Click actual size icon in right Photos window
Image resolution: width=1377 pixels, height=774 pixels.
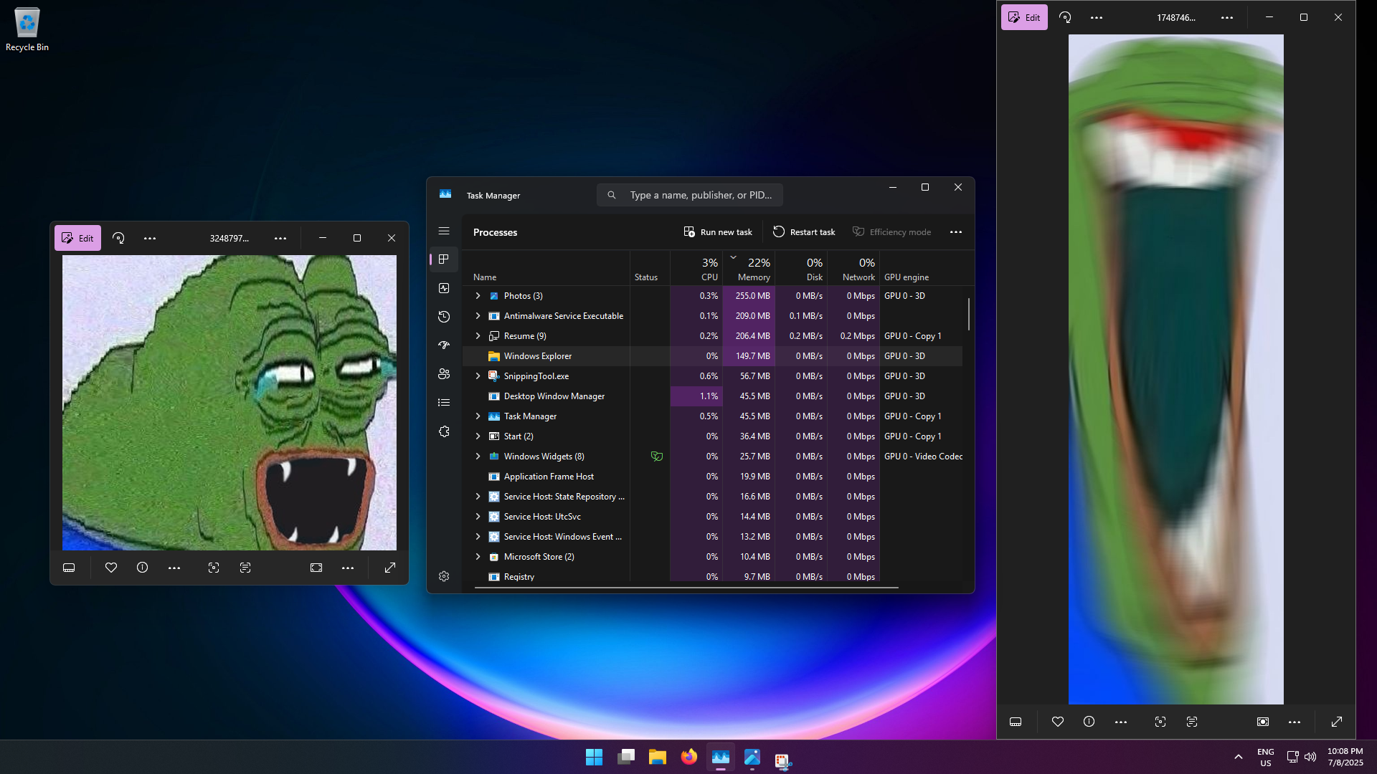1263,722
